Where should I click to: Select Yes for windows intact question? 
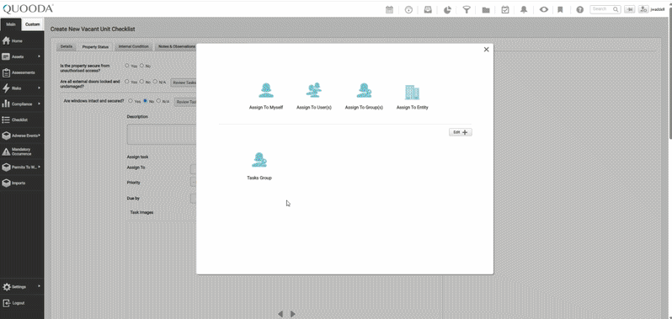[131, 101]
